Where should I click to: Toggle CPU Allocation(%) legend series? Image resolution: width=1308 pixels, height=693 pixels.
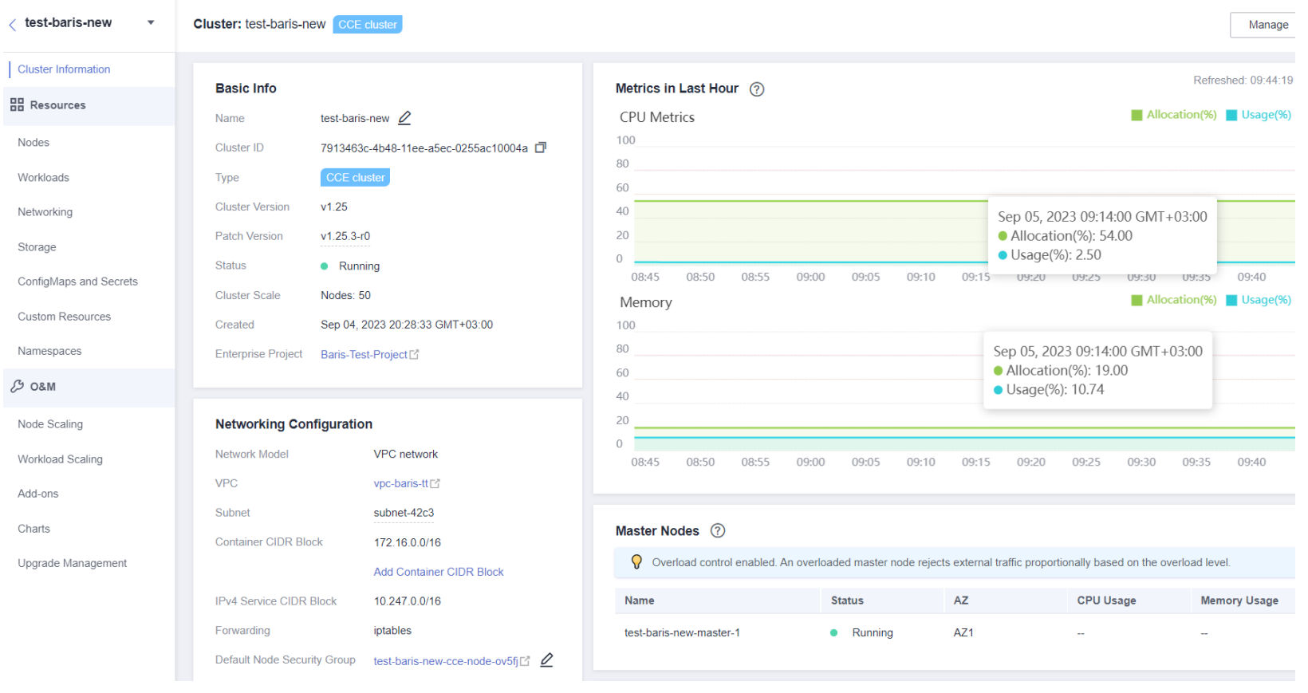(1173, 115)
